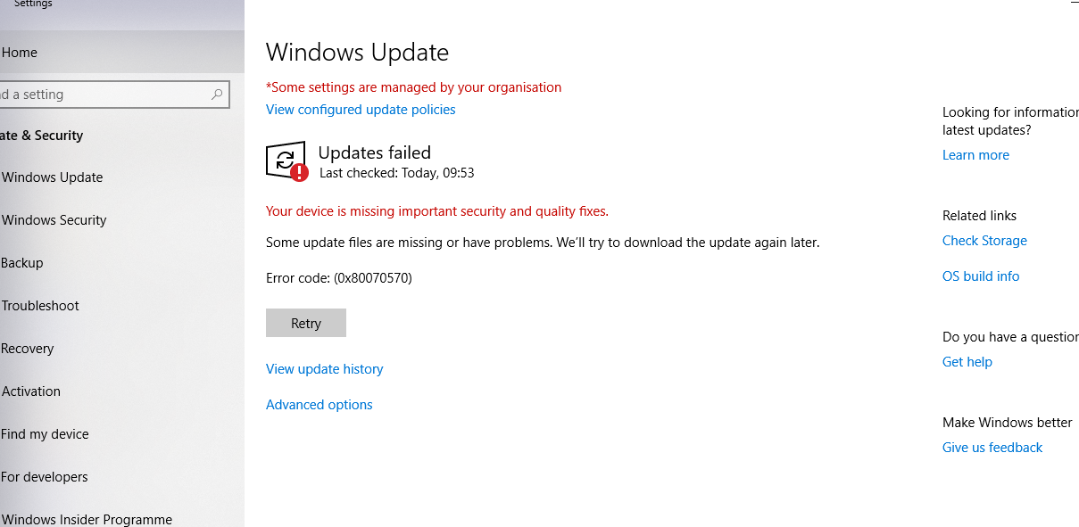Image resolution: width=1079 pixels, height=527 pixels.
Task: Click the missing important security fixes message
Action: tap(437, 211)
